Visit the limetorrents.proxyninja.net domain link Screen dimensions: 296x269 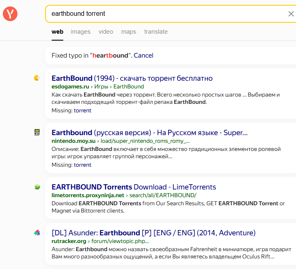point(88,195)
